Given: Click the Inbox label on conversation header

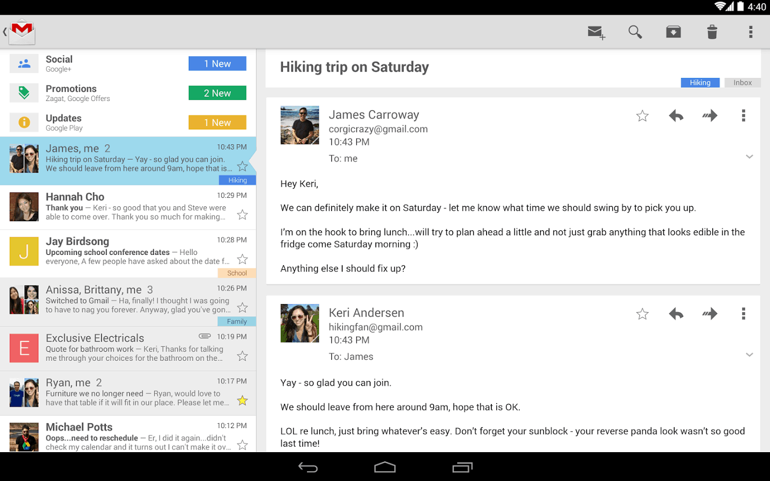Looking at the screenshot, I should 742,83.
